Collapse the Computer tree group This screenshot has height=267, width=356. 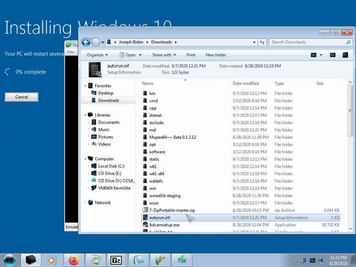coord(86,159)
